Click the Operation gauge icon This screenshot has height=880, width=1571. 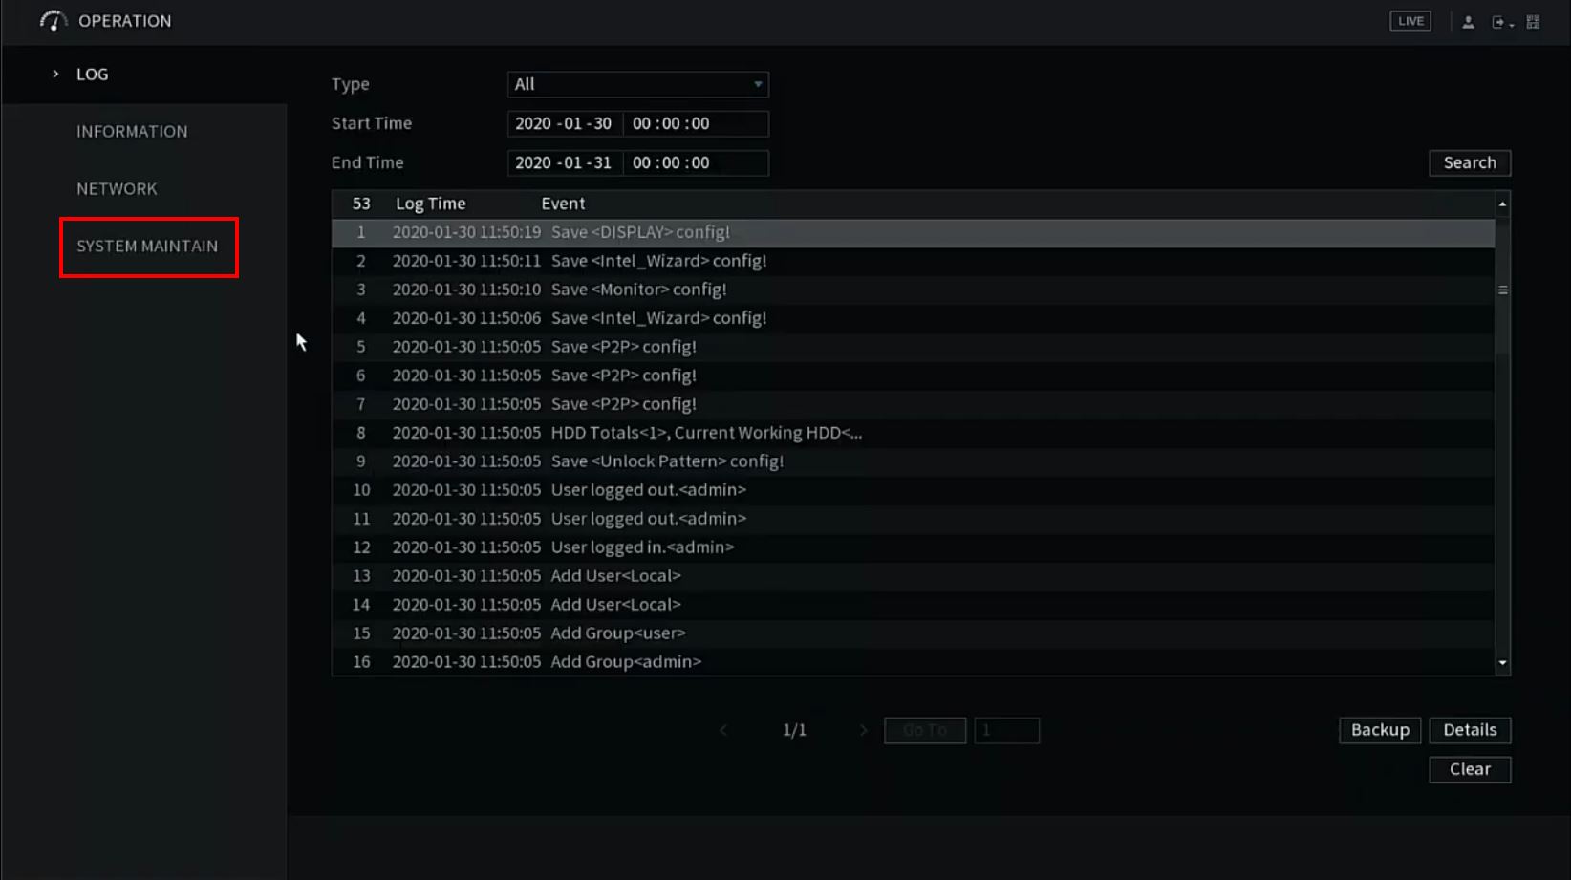pyautogui.click(x=54, y=21)
